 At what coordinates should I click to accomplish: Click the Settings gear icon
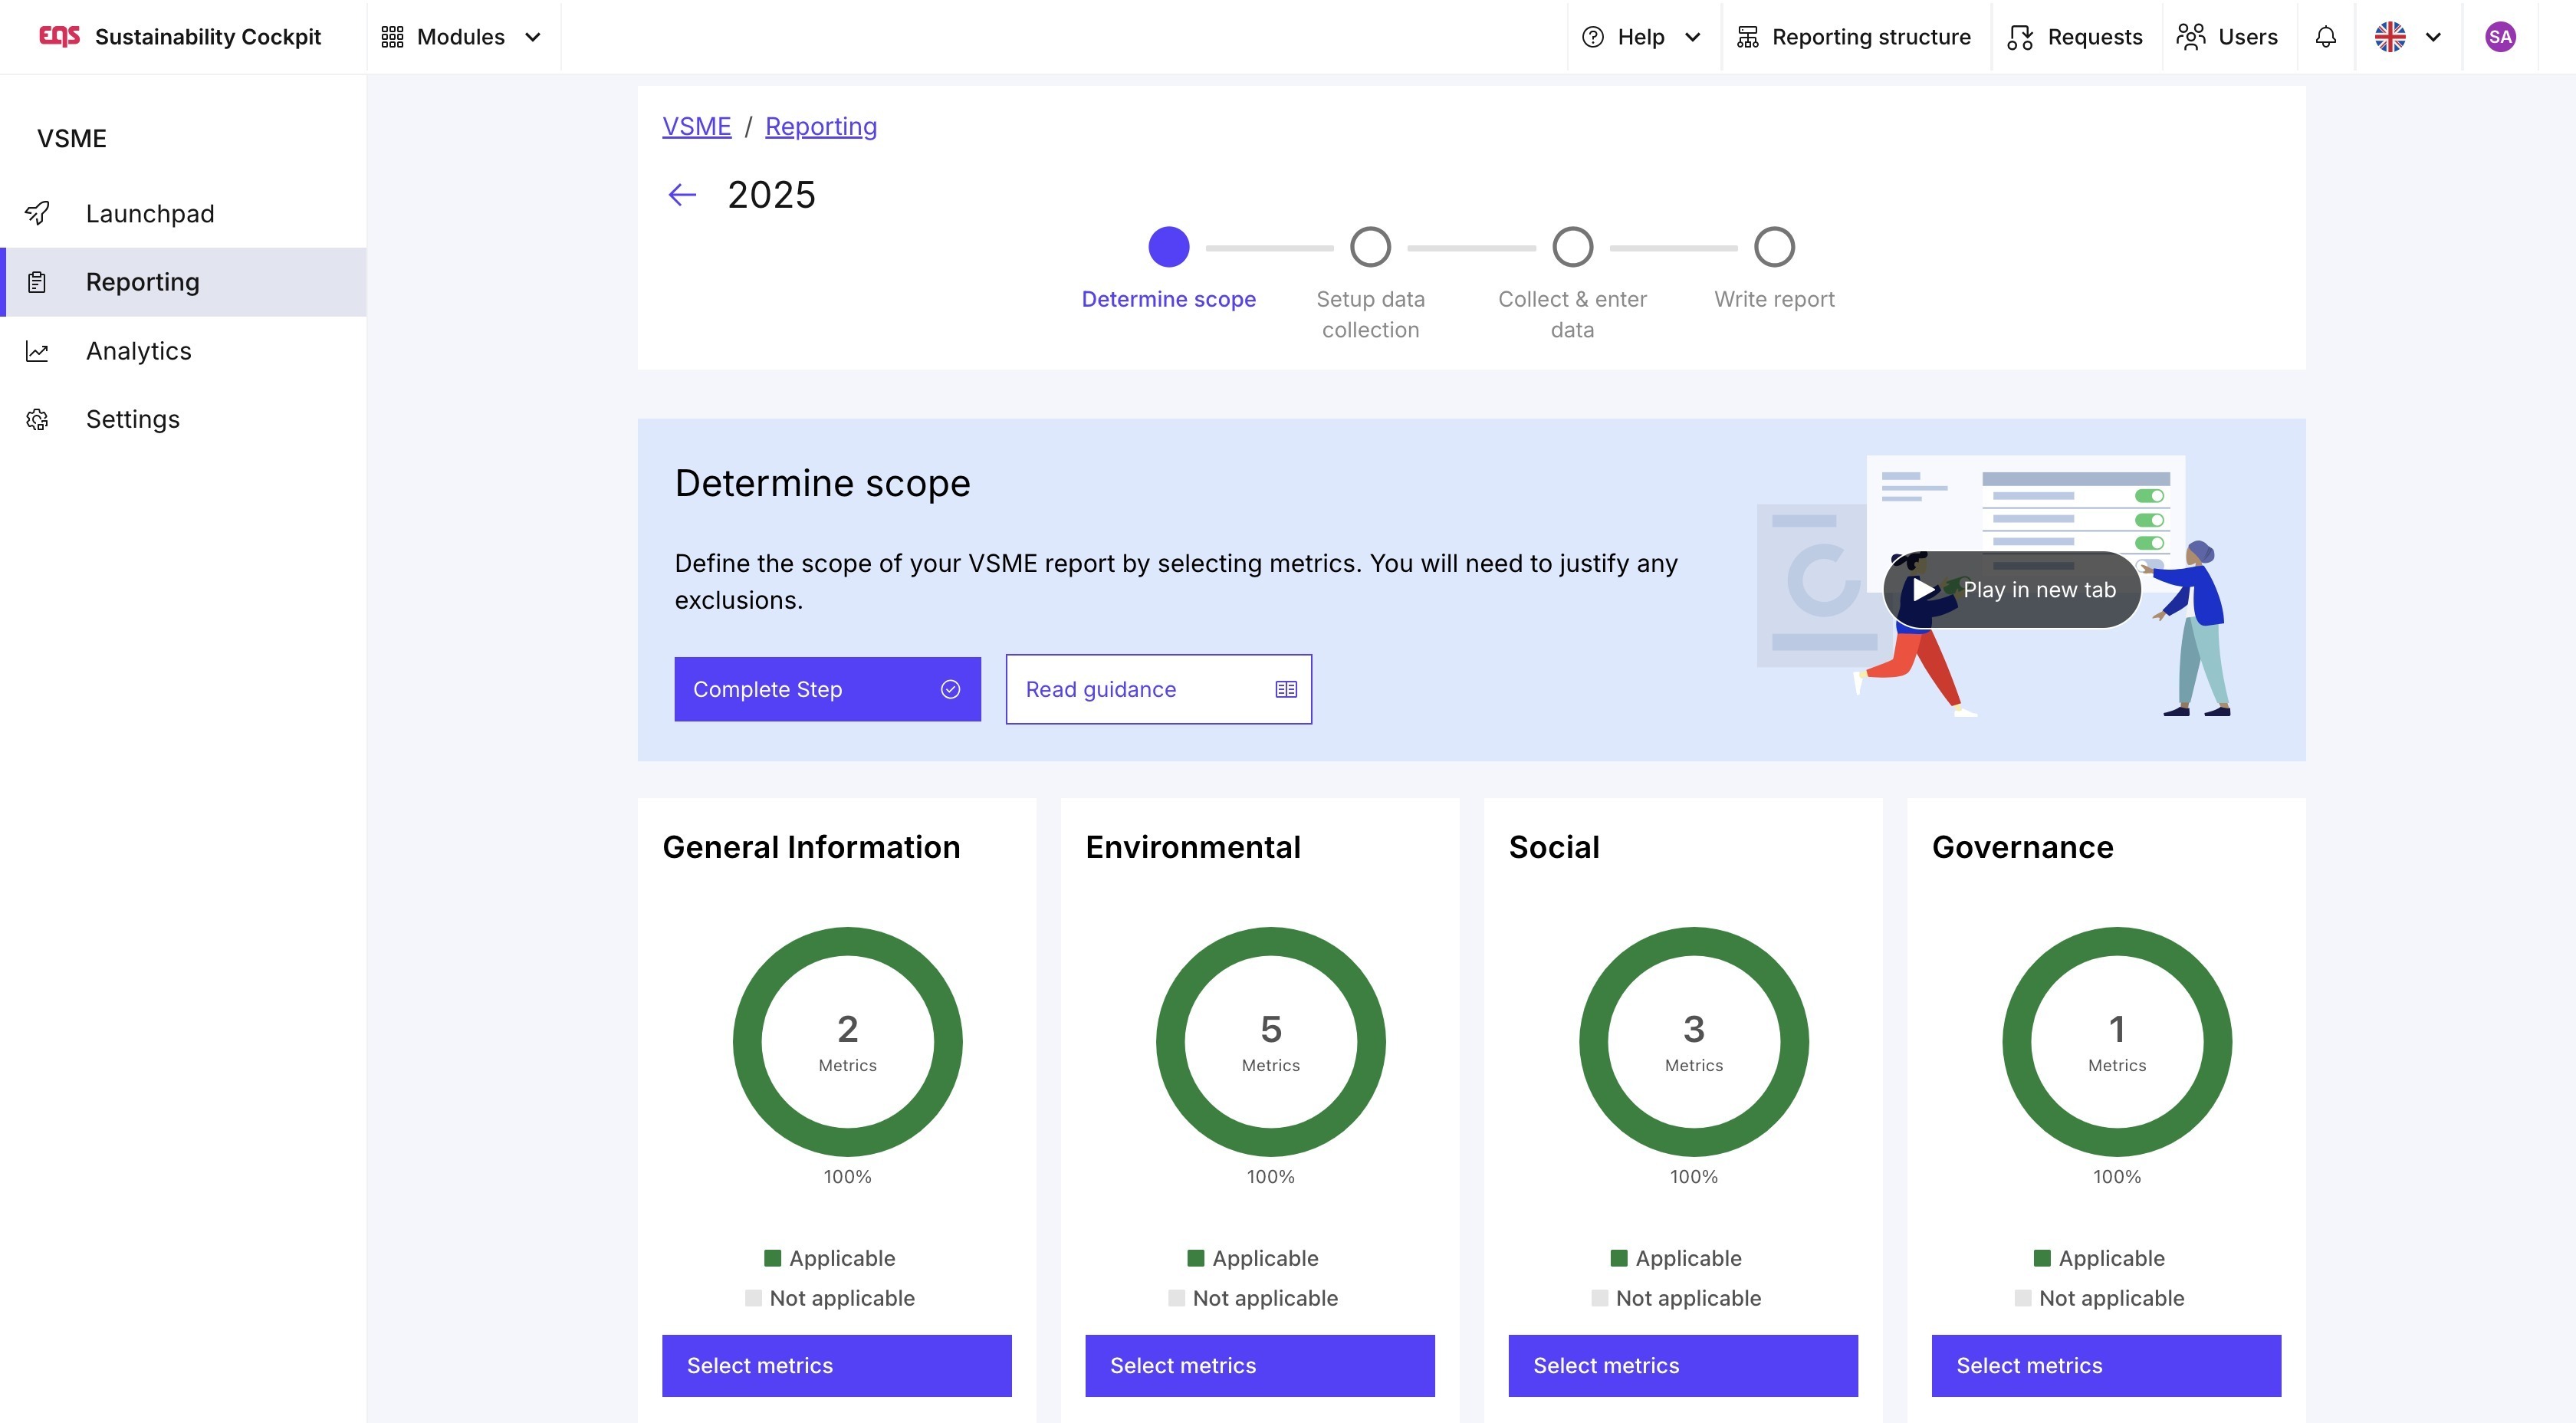pos(37,419)
